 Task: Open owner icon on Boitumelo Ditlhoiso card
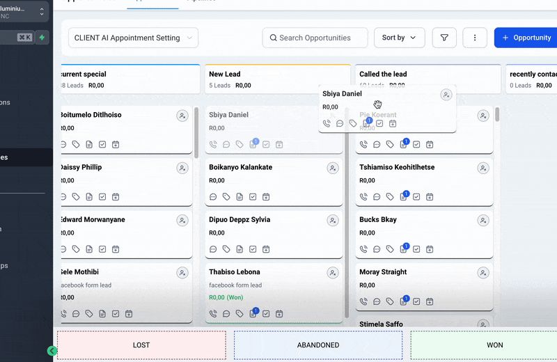[x=182, y=116]
